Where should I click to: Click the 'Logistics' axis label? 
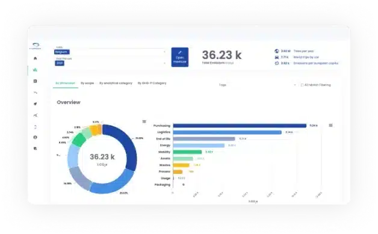click(164, 132)
